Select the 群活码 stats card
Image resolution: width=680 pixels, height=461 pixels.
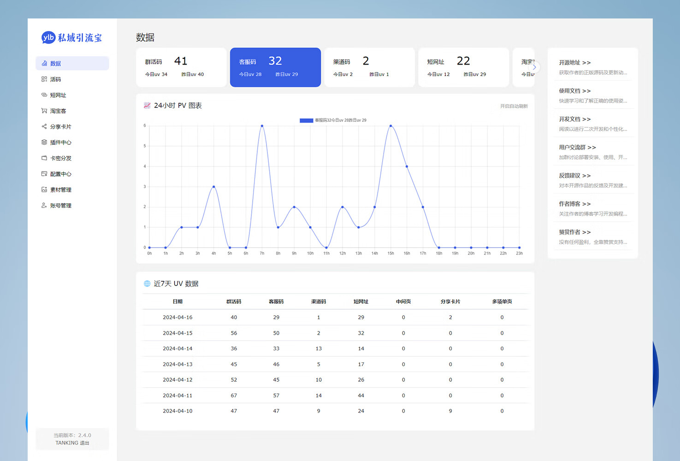pyautogui.click(x=181, y=67)
